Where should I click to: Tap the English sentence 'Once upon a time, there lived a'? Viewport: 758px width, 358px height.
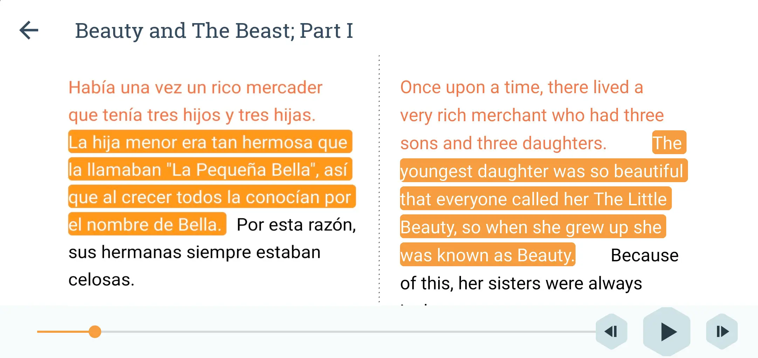(x=522, y=87)
